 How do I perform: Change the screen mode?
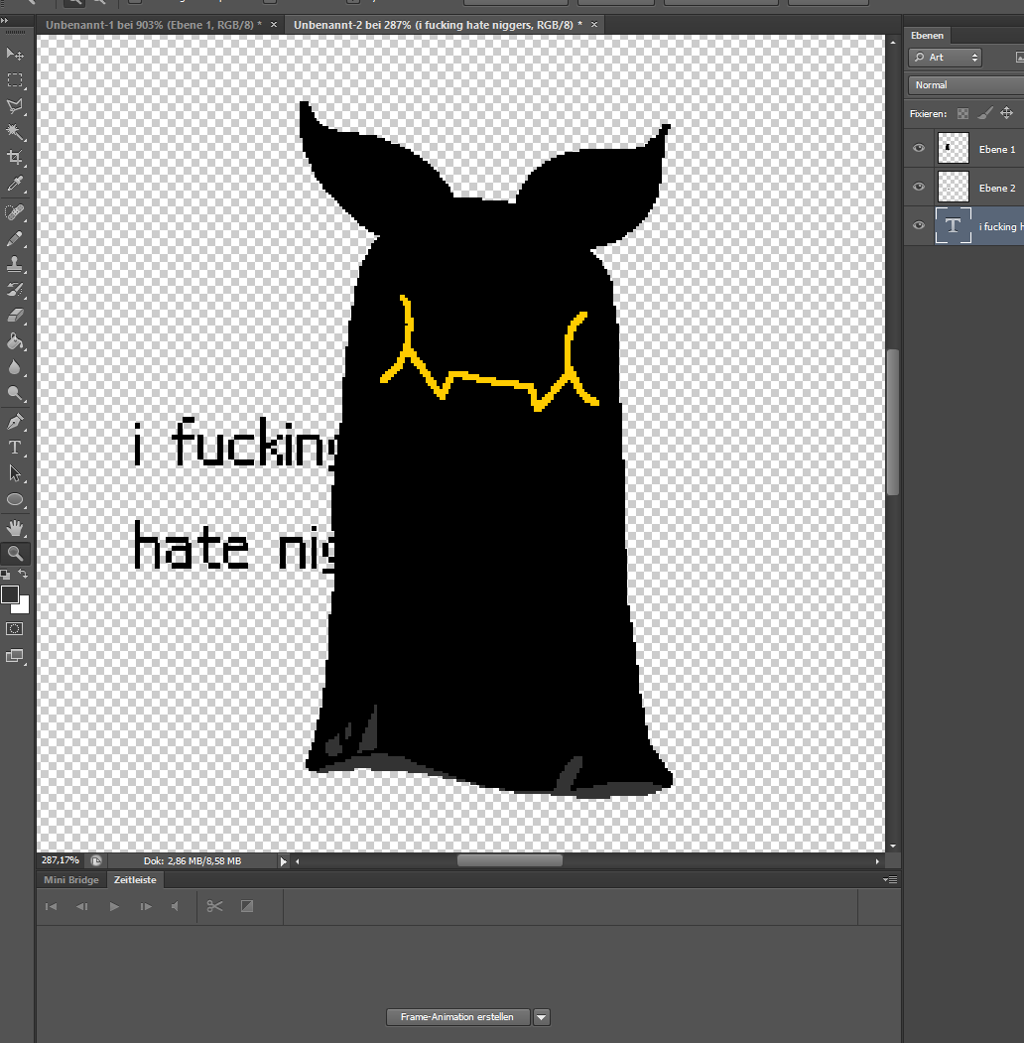14,656
